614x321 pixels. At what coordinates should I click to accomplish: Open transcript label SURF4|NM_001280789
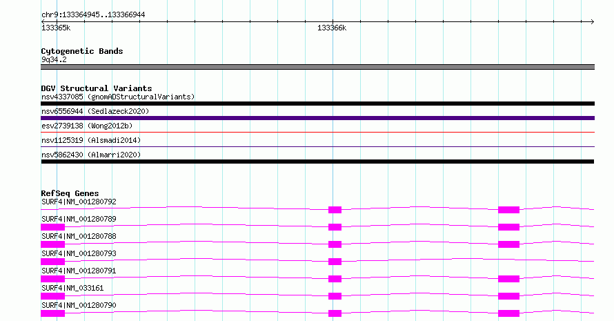pos(79,219)
